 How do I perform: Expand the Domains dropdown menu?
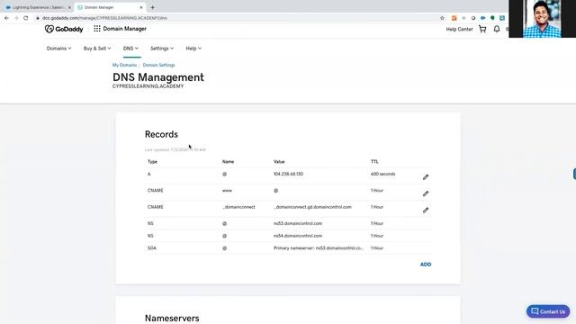58,48
